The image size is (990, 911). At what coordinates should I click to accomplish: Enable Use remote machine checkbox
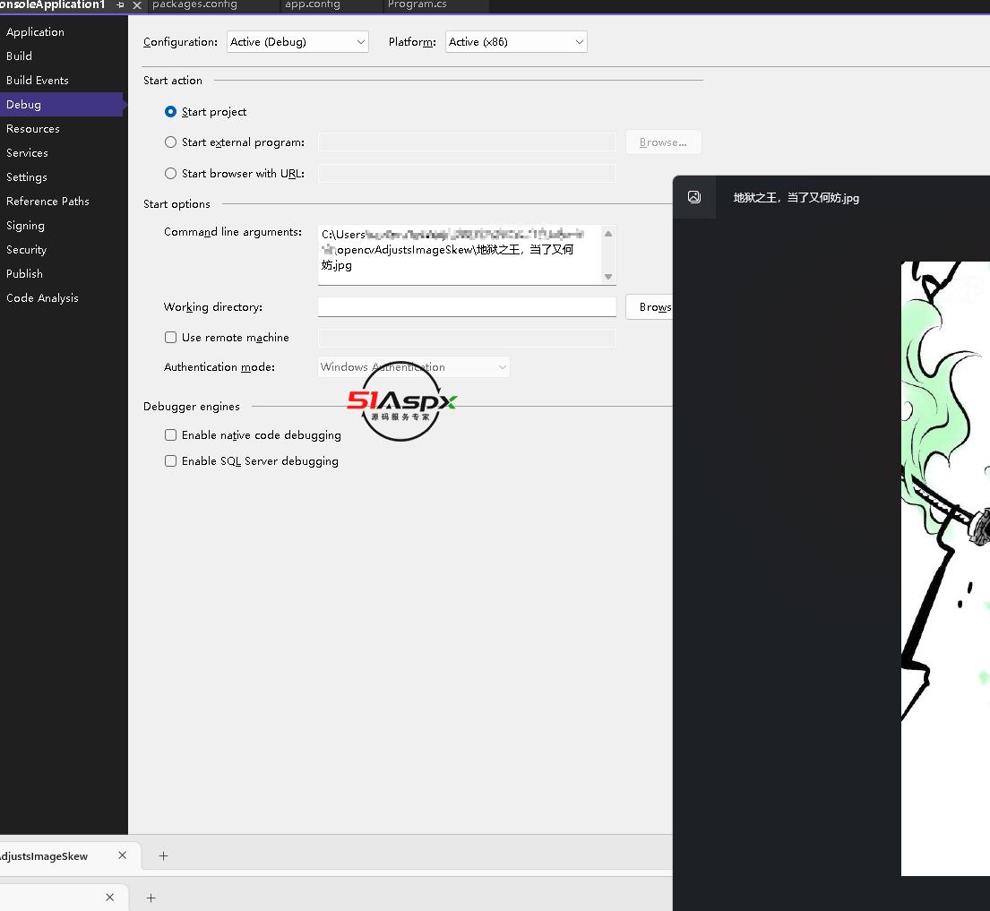point(170,338)
